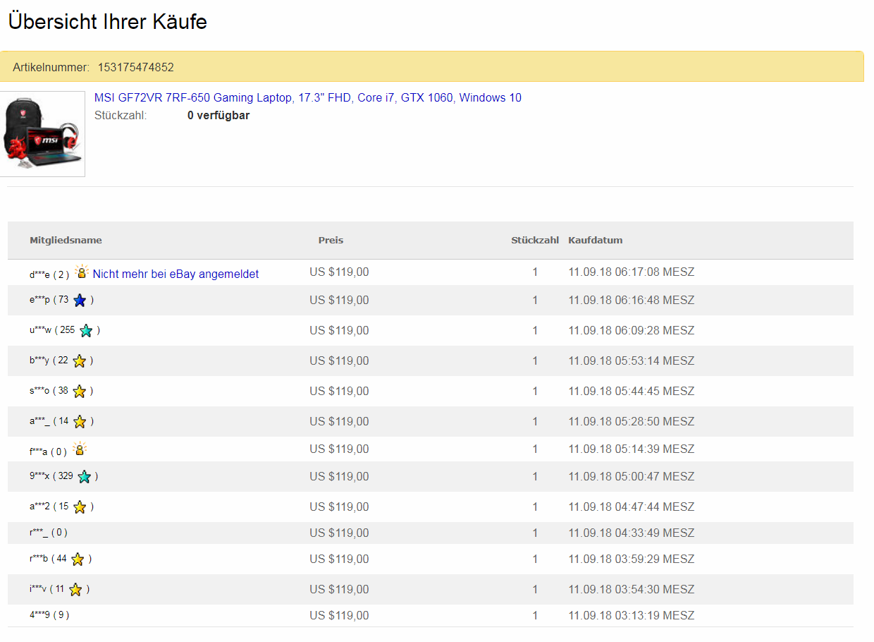The width and height of the screenshot is (874, 642).
Task: Click the Preis column header
Action: pos(331,240)
